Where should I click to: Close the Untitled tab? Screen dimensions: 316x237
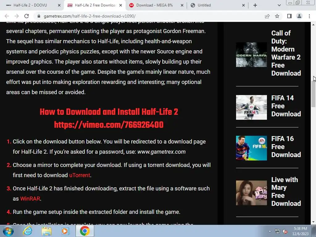(243, 6)
